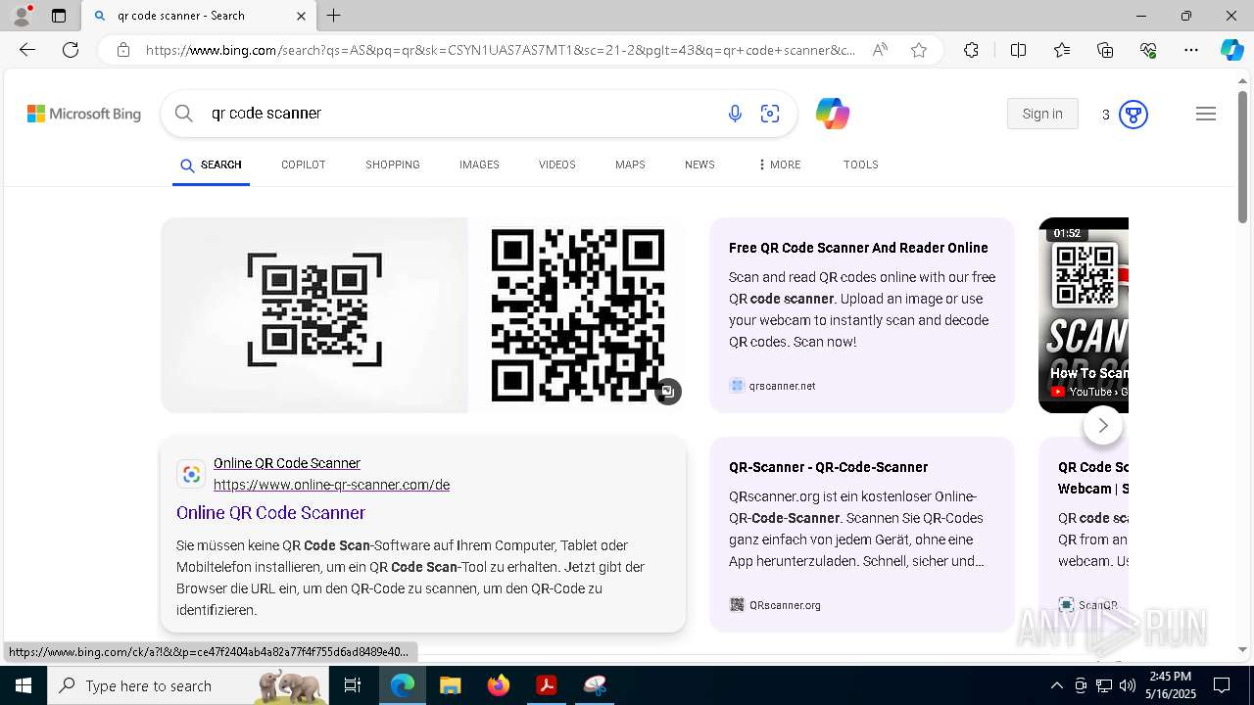Open Online QR Code Scanner result title

coord(270,513)
